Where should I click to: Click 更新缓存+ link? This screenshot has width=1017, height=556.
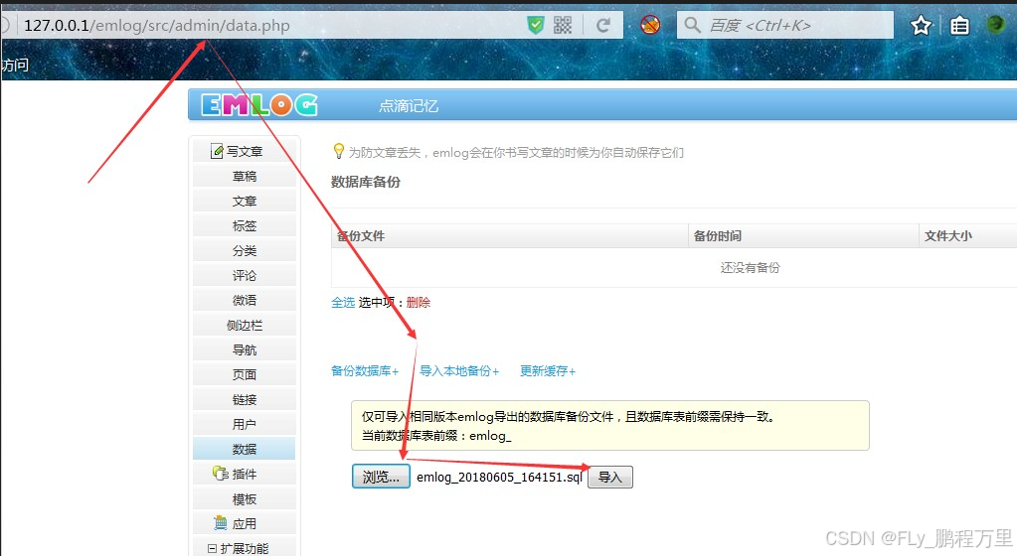548,371
